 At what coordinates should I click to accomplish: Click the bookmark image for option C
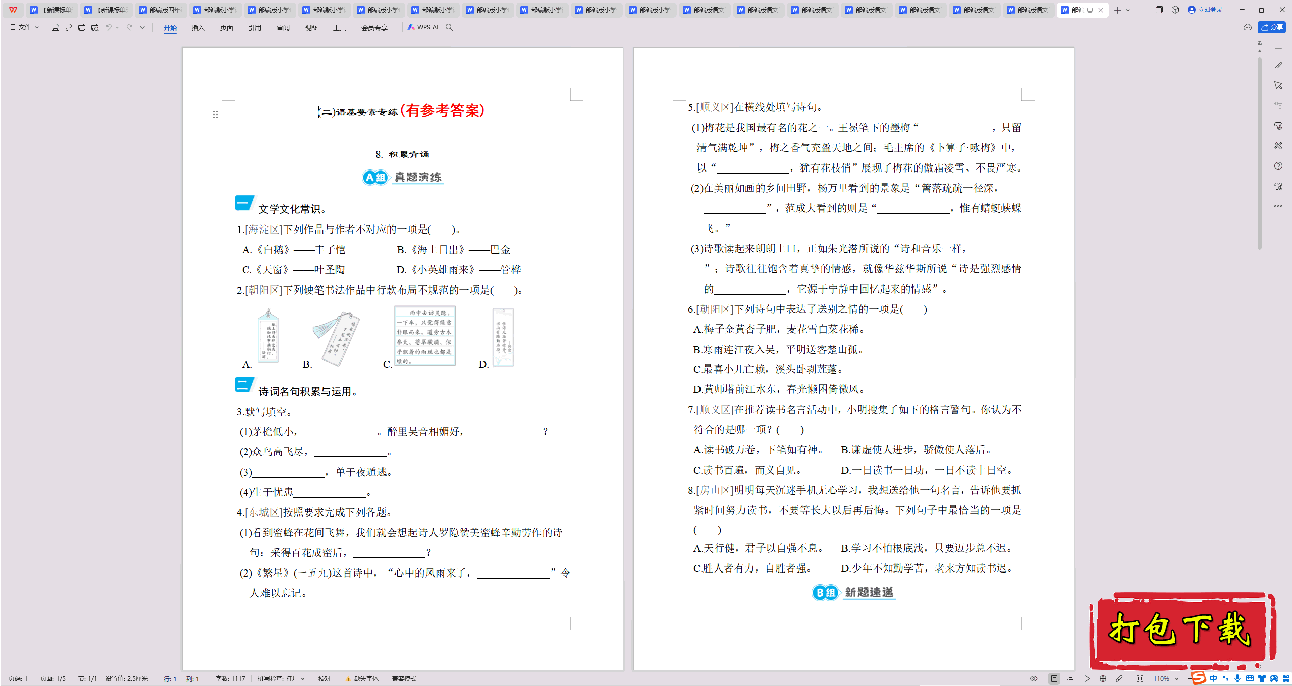tap(425, 335)
